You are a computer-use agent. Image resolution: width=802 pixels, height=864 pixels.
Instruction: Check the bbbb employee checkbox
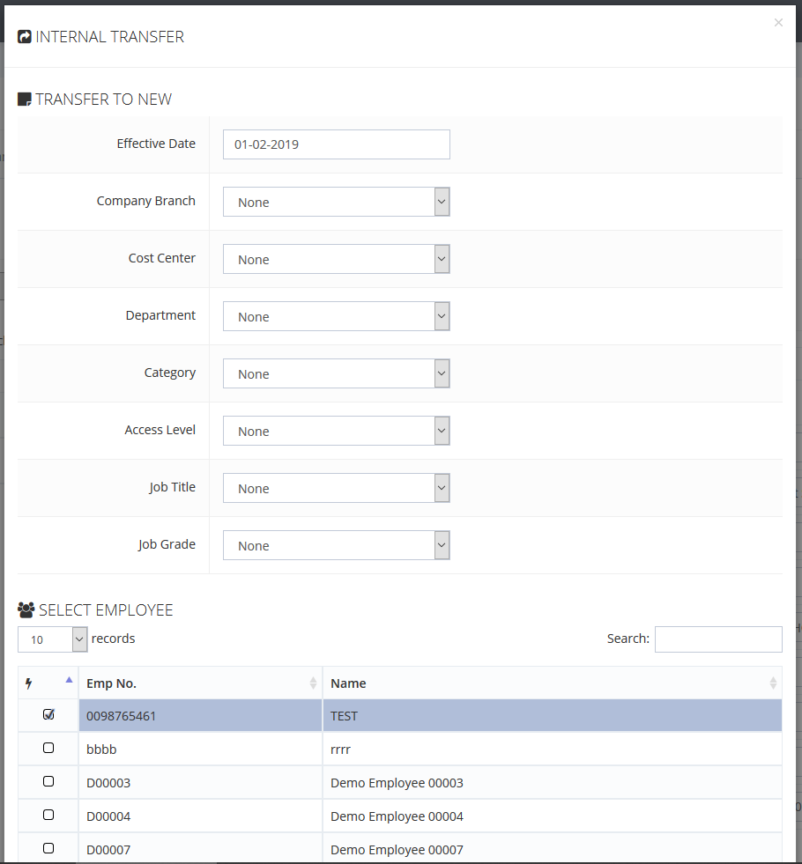click(x=48, y=749)
